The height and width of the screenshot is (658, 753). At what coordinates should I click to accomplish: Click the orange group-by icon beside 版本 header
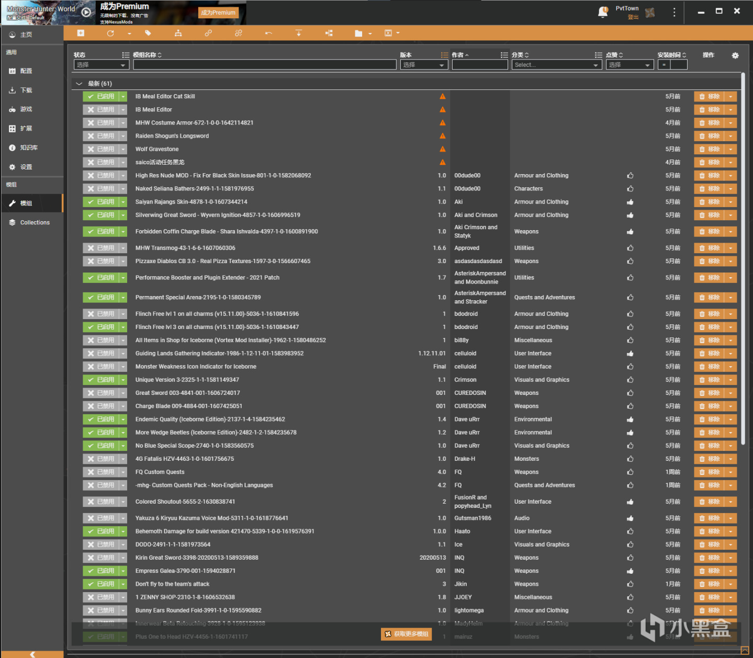(444, 55)
